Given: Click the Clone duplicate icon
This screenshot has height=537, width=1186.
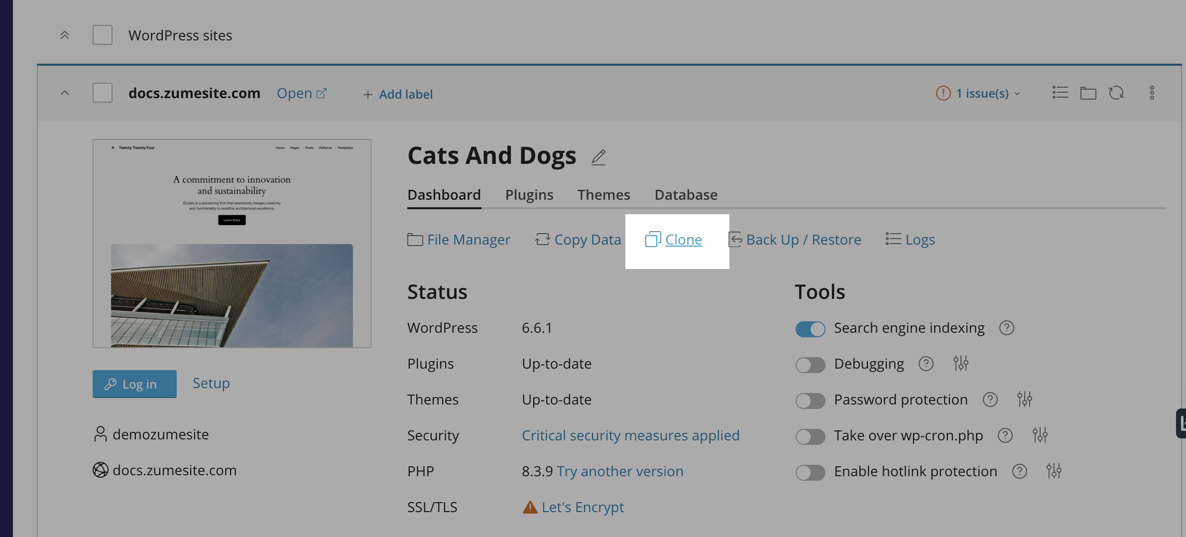Looking at the screenshot, I should (653, 240).
